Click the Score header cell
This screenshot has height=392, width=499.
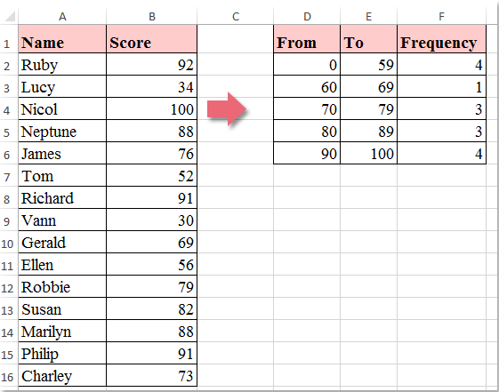152,39
